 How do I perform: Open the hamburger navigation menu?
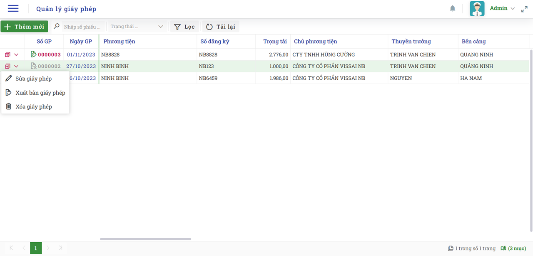click(13, 9)
